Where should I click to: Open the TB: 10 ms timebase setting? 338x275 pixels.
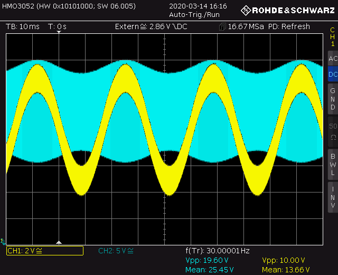23,26
